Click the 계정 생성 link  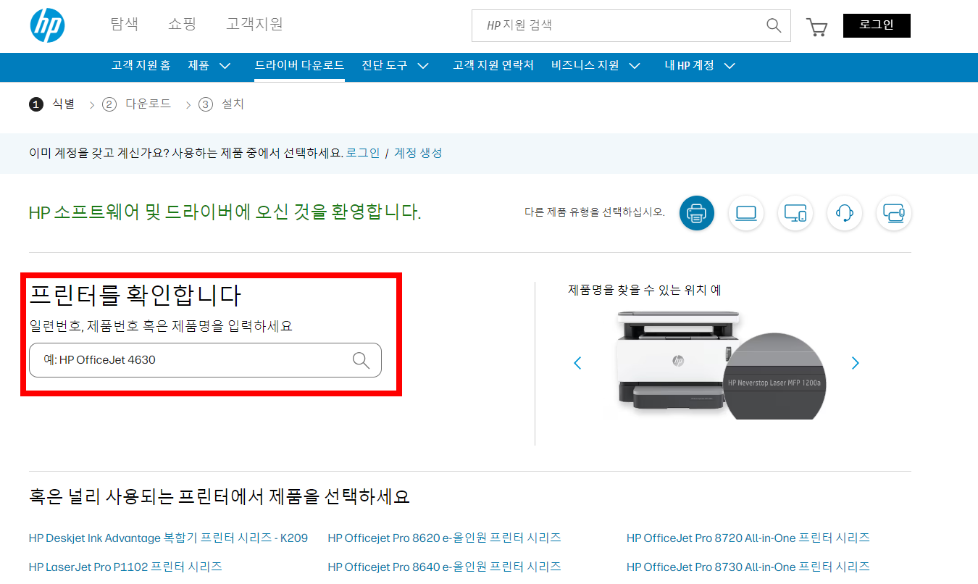point(418,154)
